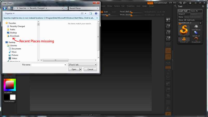Open the recent pages dropdown beside Forward
Image resolution: width=208 pixels, height=117 pixels.
(x=12, y=8)
